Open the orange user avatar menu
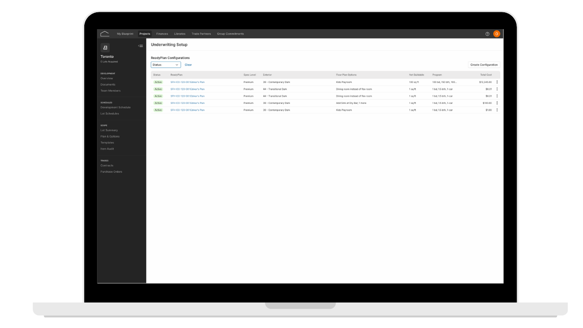Viewport: 583px width, 328px height. click(x=496, y=34)
